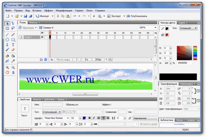Click the Экспорт button

pyautogui.click(x=114, y=16)
